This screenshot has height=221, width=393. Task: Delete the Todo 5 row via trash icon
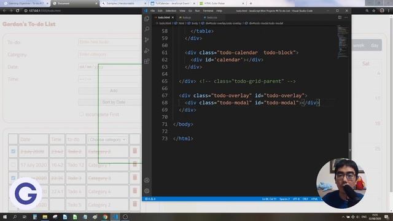135,204
